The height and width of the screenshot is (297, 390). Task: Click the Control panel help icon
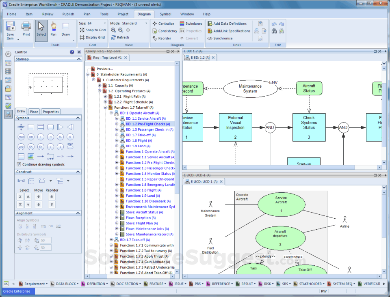[72, 52]
